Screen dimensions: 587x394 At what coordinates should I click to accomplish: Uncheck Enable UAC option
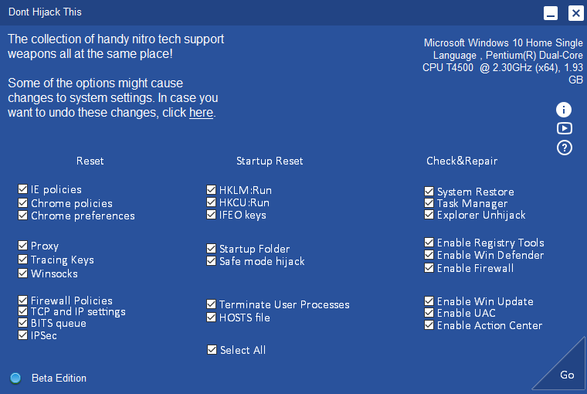pyautogui.click(x=429, y=312)
